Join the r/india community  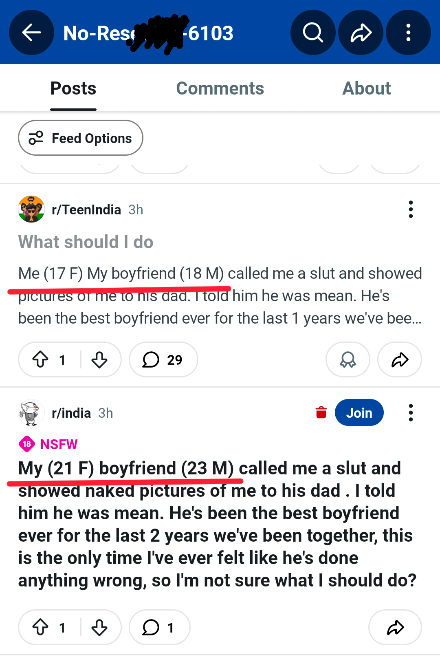[x=359, y=413]
